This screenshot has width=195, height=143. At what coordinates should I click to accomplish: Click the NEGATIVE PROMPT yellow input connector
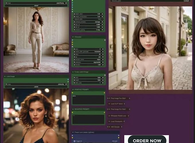point(72,112)
